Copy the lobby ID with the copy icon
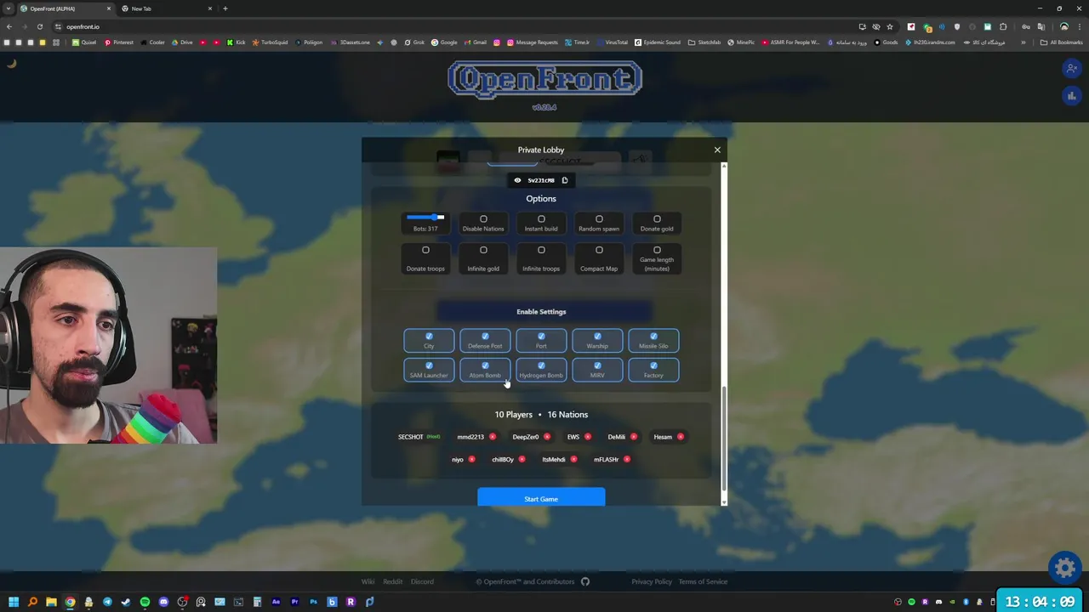Image resolution: width=1089 pixels, height=612 pixels. (564, 180)
